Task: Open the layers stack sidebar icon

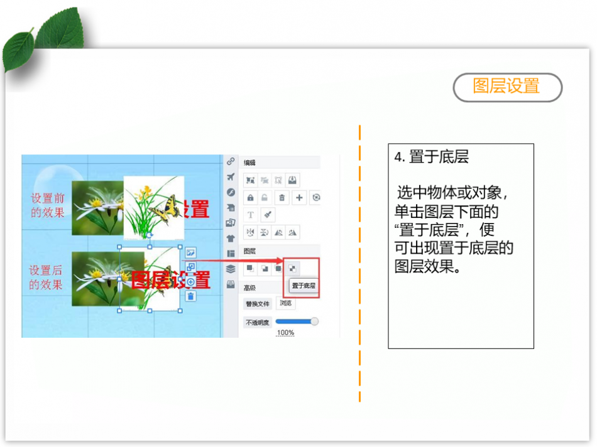Action: point(231,269)
